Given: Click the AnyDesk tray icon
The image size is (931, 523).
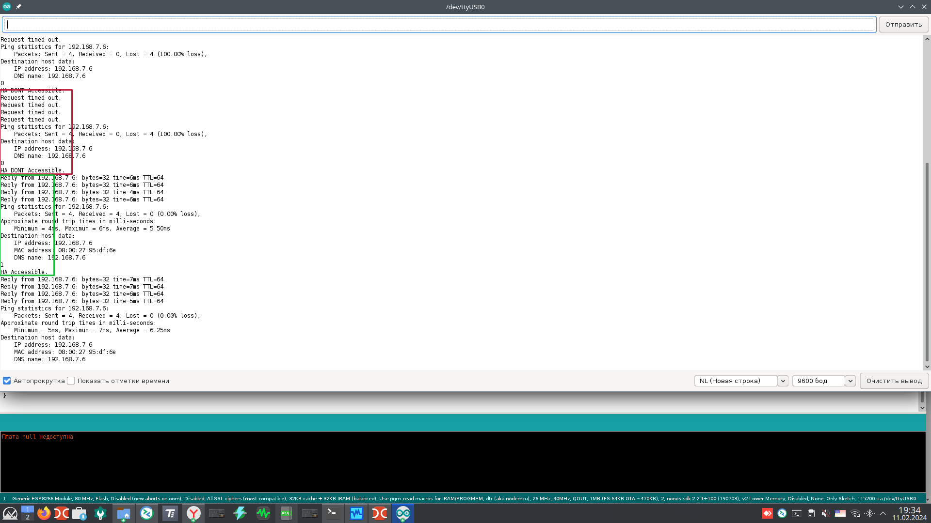Looking at the screenshot, I should point(767,513).
